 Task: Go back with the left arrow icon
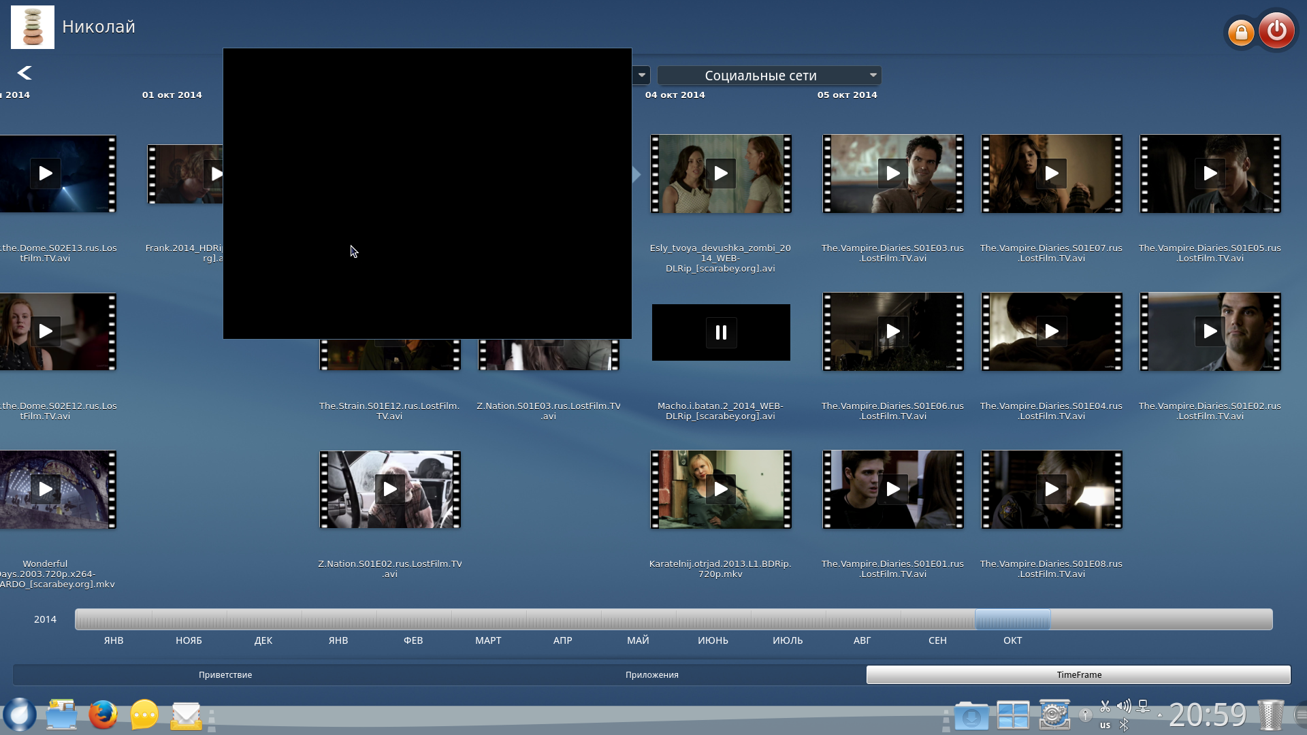point(25,73)
